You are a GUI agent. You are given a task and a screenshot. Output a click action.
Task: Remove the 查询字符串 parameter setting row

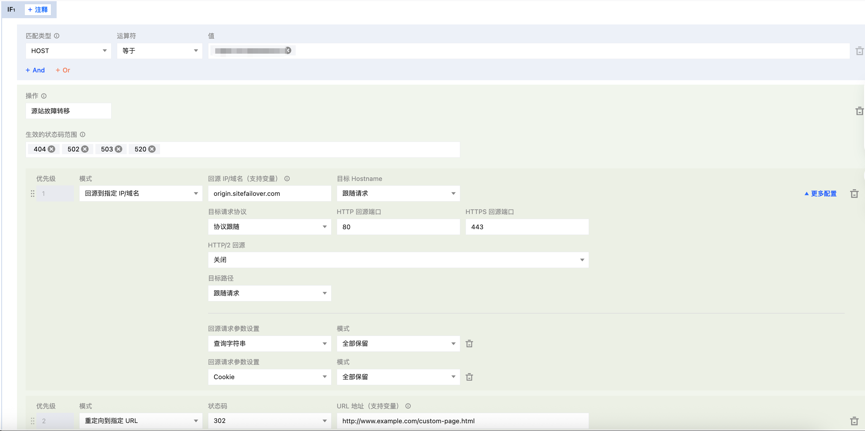tap(469, 344)
